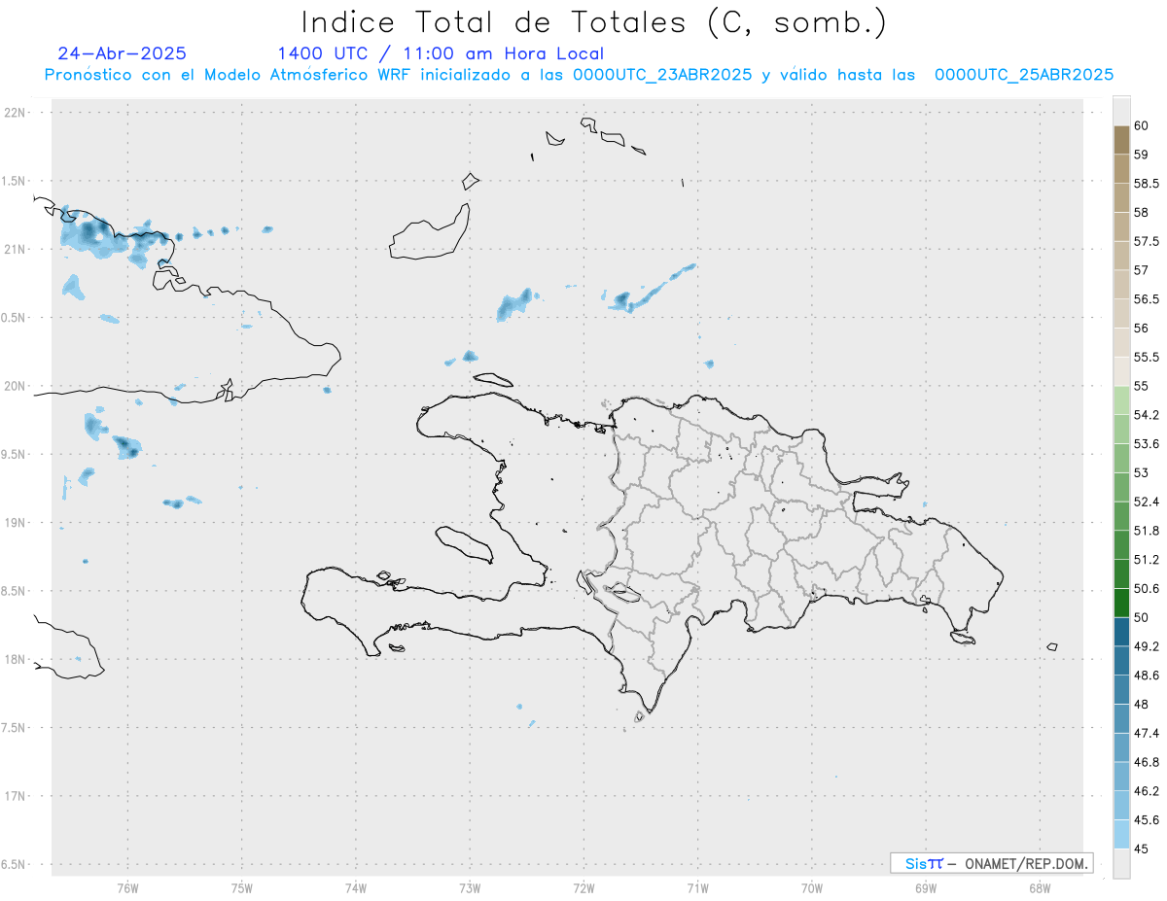Image resolution: width=1167 pixels, height=901 pixels.
Task: Click colorbar value '45'
Action: [x=1141, y=849]
